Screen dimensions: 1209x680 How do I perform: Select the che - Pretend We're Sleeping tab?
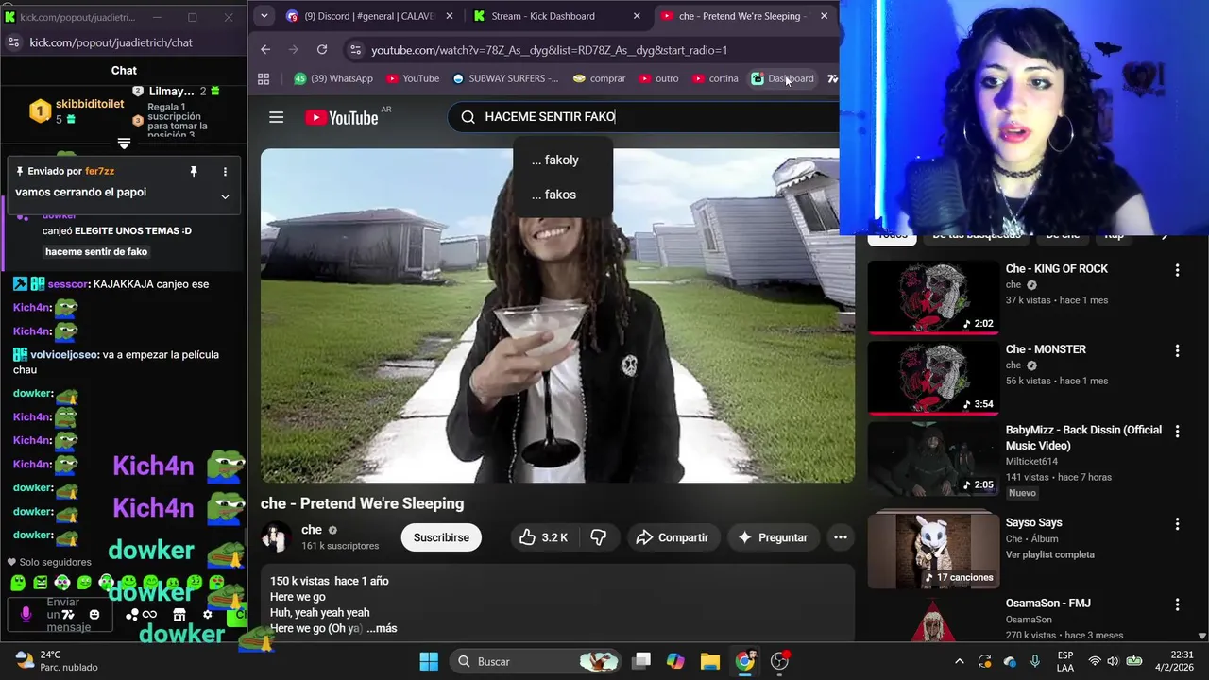745,16
